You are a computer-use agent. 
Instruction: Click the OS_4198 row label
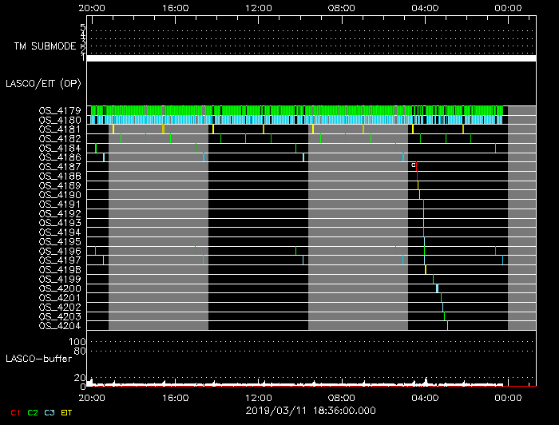coord(60,269)
